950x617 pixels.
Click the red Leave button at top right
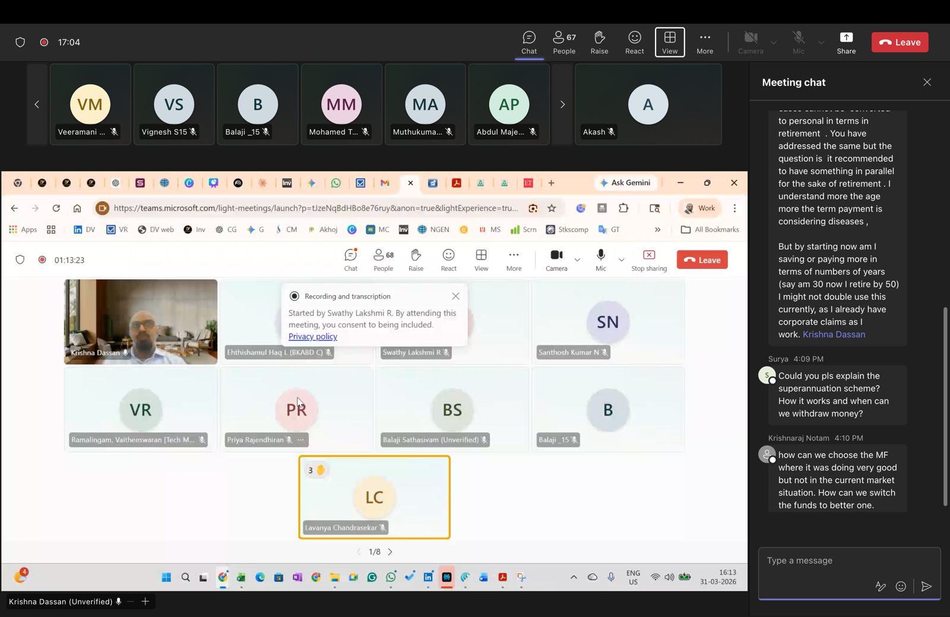[x=900, y=42]
